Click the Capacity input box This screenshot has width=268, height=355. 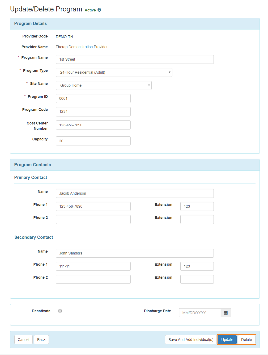(93, 141)
